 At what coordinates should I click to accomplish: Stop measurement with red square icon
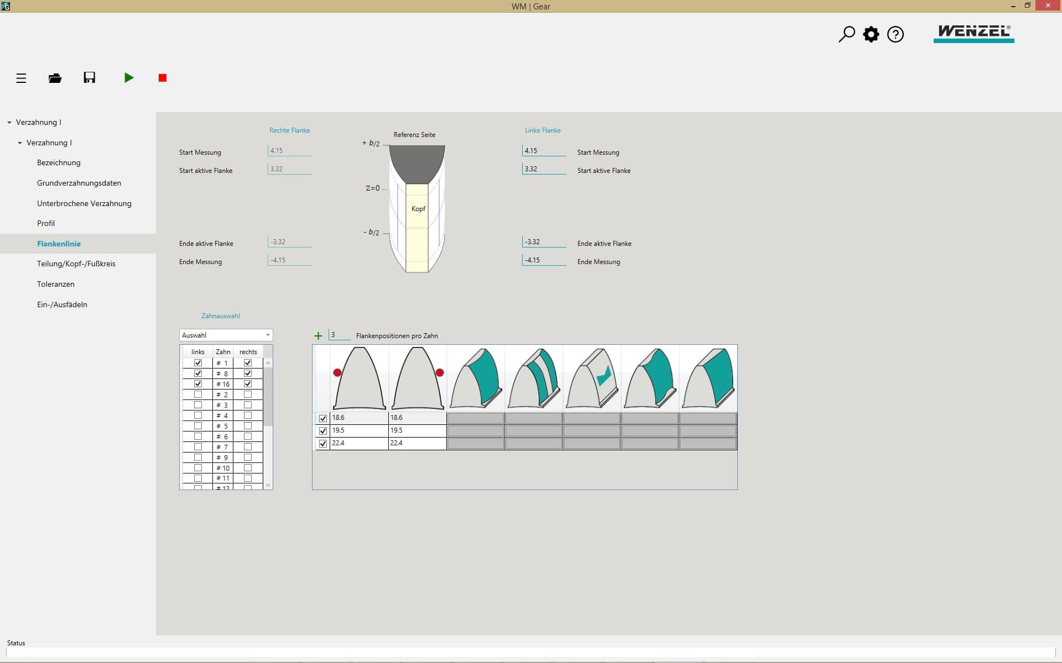(x=163, y=78)
